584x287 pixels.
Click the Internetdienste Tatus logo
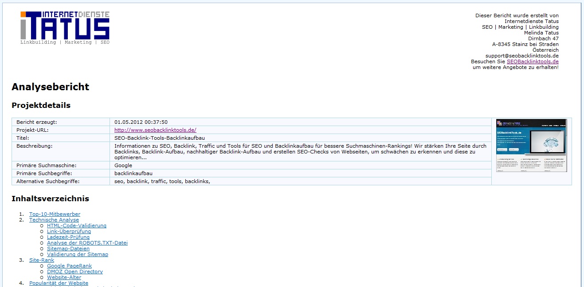click(65, 28)
